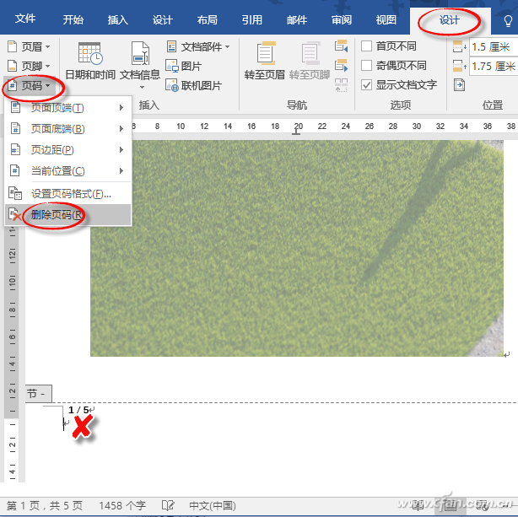The image size is (518, 517).
Task: Click the Next section navigation icon
Action: click(342, 66)
